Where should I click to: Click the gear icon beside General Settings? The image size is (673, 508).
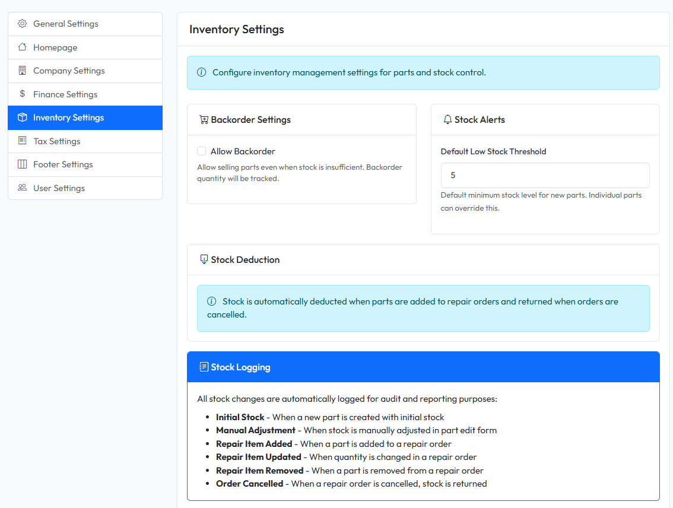22,24
